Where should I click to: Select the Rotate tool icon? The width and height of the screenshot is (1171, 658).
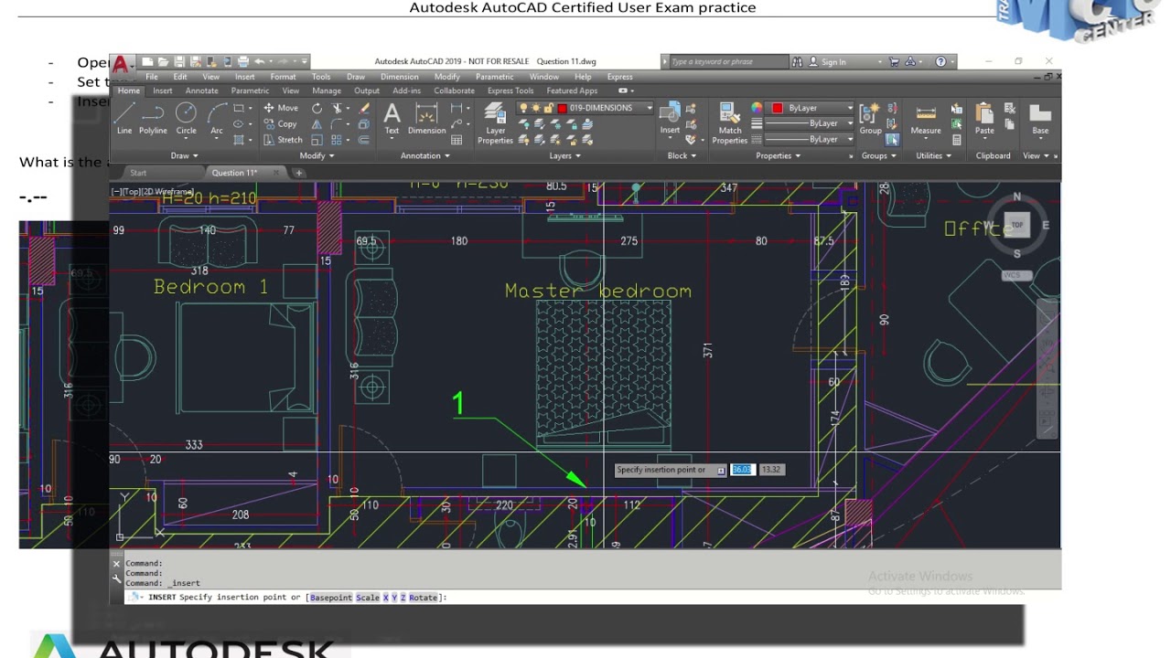(x=317, y=108)
